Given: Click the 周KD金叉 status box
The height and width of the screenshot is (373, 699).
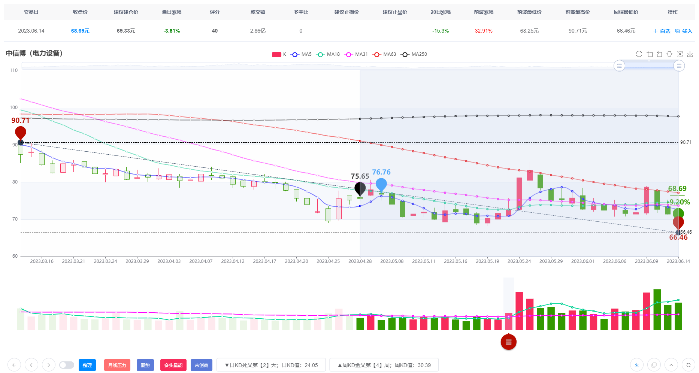Looking at the screenshot, I should [x=384, y=365].
